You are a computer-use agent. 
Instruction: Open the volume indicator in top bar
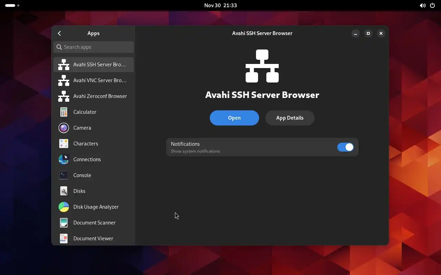tap(422, 5)
